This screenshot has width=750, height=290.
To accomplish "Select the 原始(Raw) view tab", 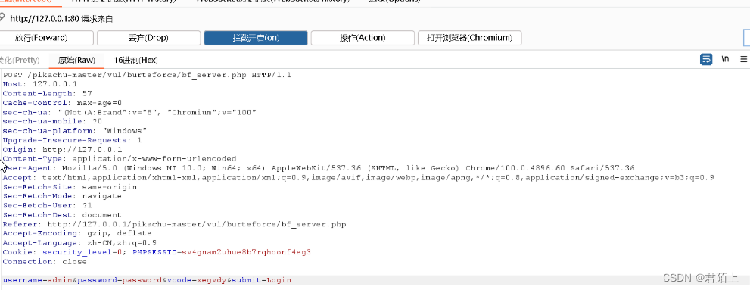I will [76, 61].
